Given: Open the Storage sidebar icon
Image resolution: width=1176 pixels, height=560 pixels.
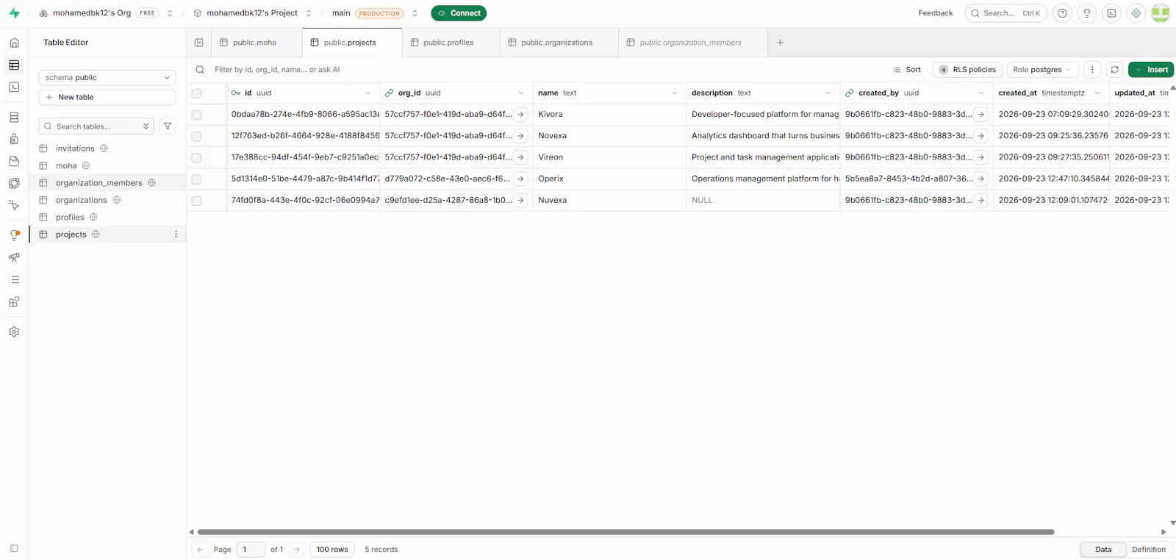Looking at the screenshot, I should point(14,161).
